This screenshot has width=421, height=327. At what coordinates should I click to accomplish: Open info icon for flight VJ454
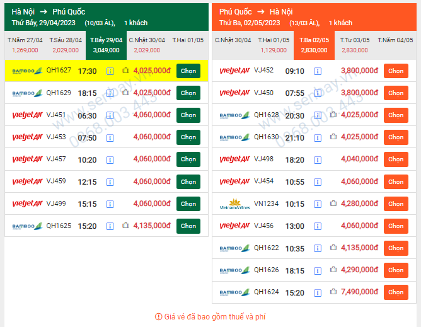(318, 182)
